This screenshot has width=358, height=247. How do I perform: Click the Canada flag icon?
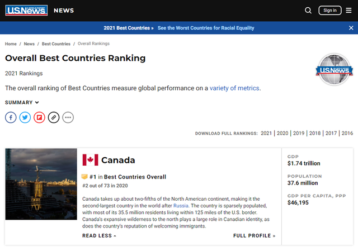pos(91,160)
